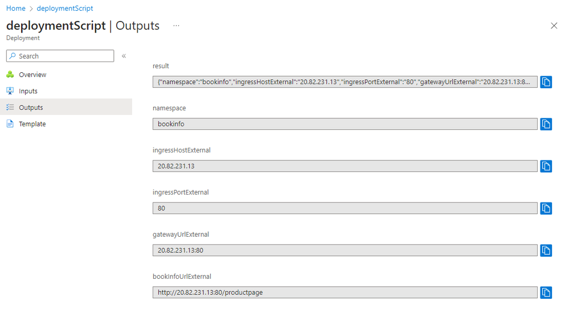569x309 pixels.
Task: Open deploymentScript breadcrumb link
Action: coord(64,9)
